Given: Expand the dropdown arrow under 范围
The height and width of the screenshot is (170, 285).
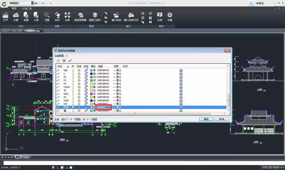Looking at the screenshot, I should click(x=47, y=23).
